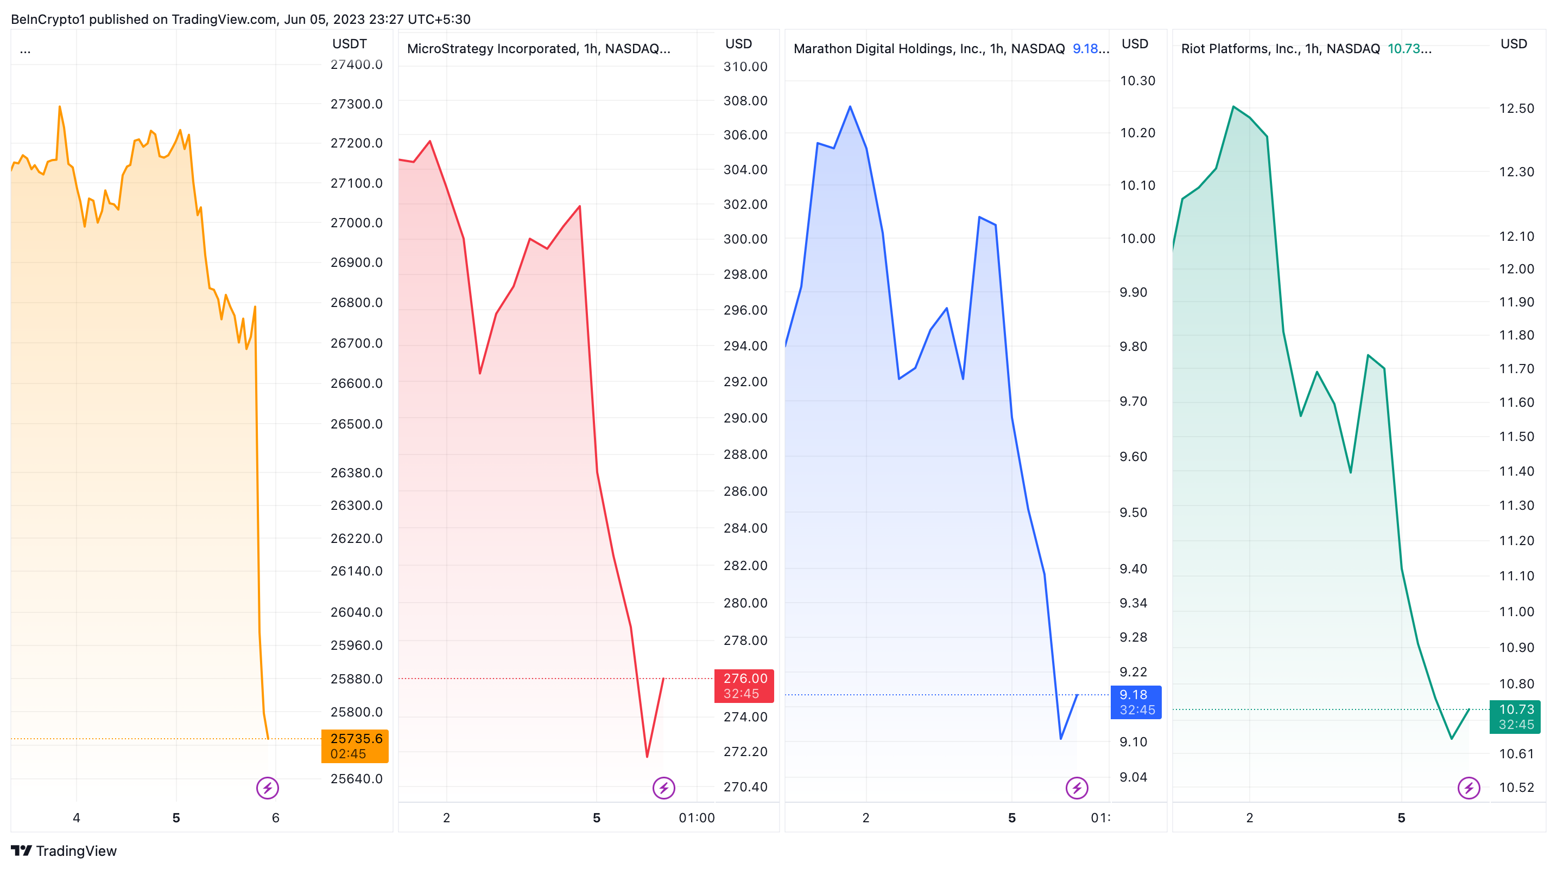
Task: Select the MicroStrategy Incorporated chart title
Action: tap(538, 48)
